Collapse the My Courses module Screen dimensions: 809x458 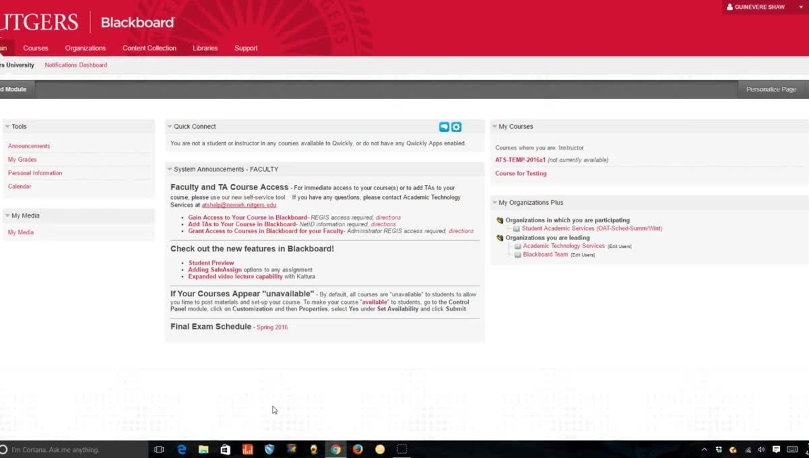click(x=494, y=126)
